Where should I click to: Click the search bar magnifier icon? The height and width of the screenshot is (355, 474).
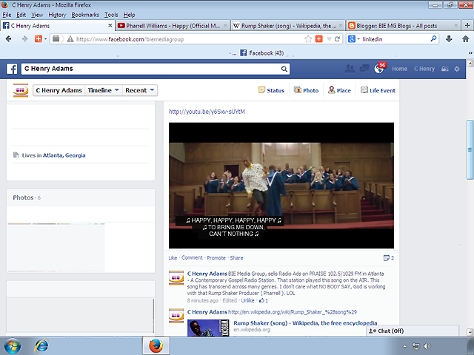[433, 38]
